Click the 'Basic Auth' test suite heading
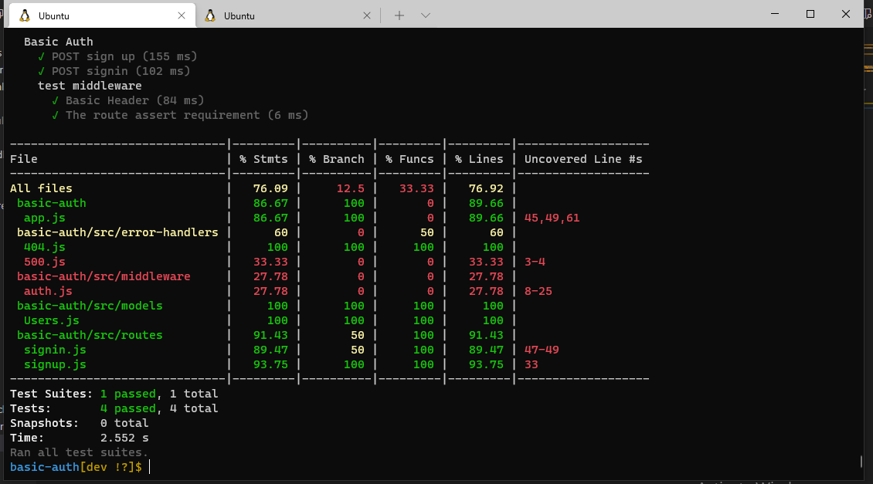Screen dimensions: 873x484 pos(59,42)
